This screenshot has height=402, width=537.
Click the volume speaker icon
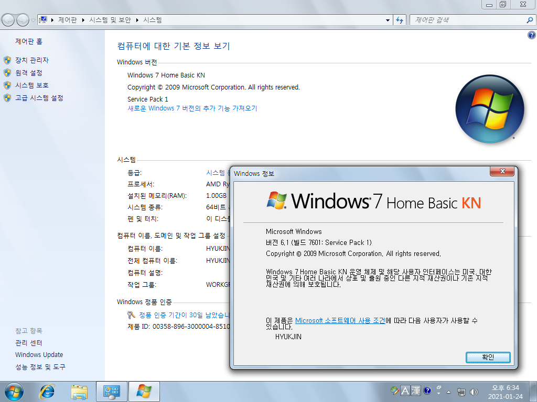pyautogui.click(x=474, y=392)
